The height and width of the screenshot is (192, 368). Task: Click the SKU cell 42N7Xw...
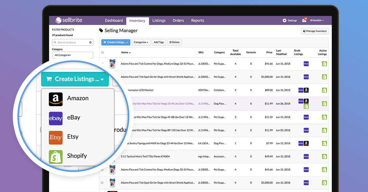pos(204,90)
